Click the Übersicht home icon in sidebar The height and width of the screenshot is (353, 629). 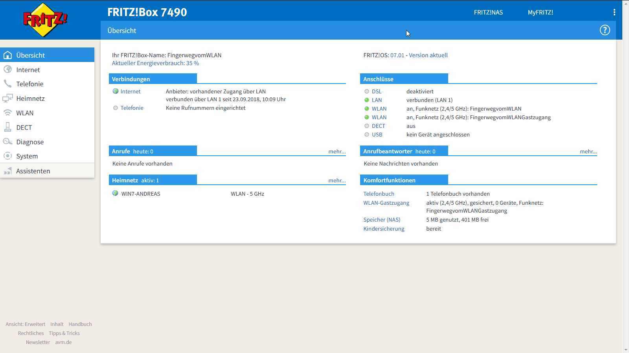pos(7,55)
